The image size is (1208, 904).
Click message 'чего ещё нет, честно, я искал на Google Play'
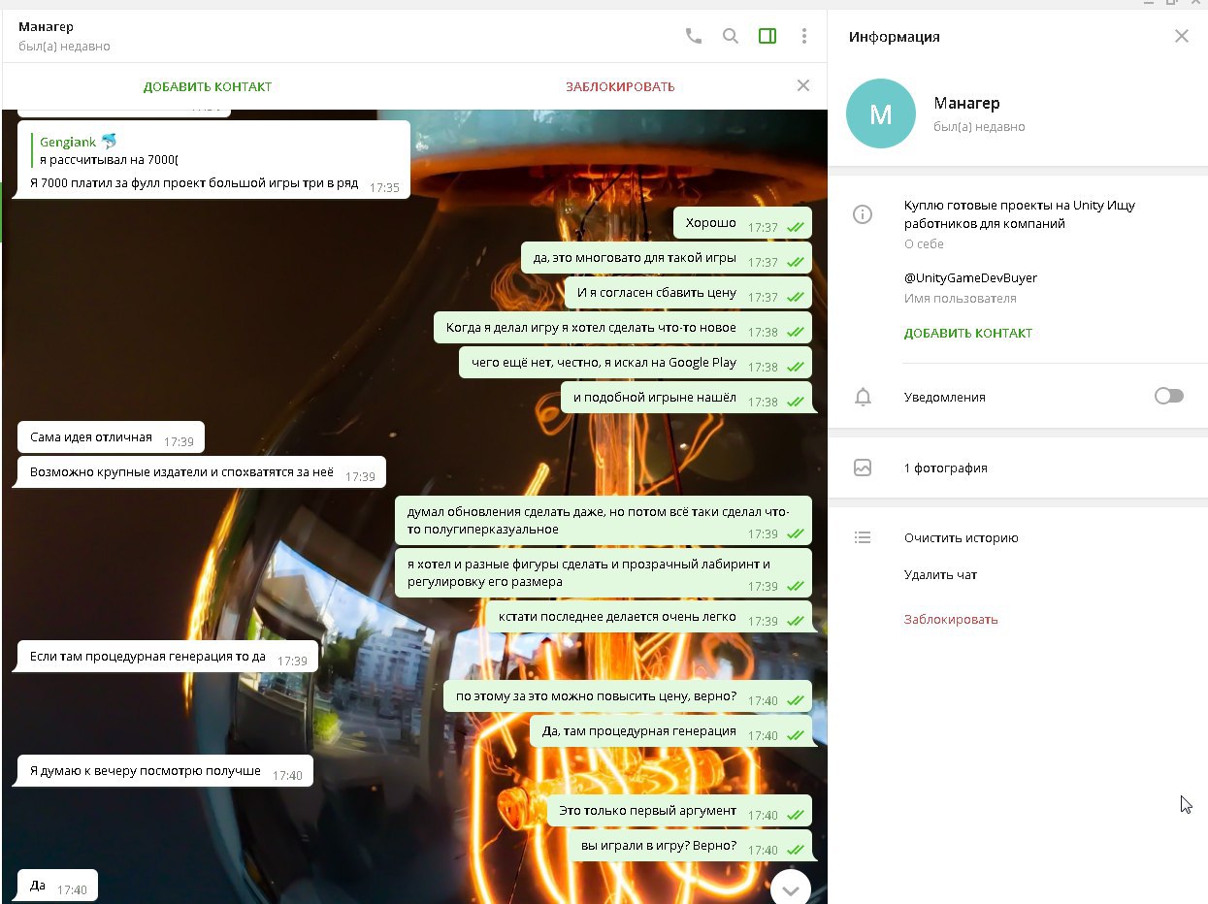click(636, 363)
